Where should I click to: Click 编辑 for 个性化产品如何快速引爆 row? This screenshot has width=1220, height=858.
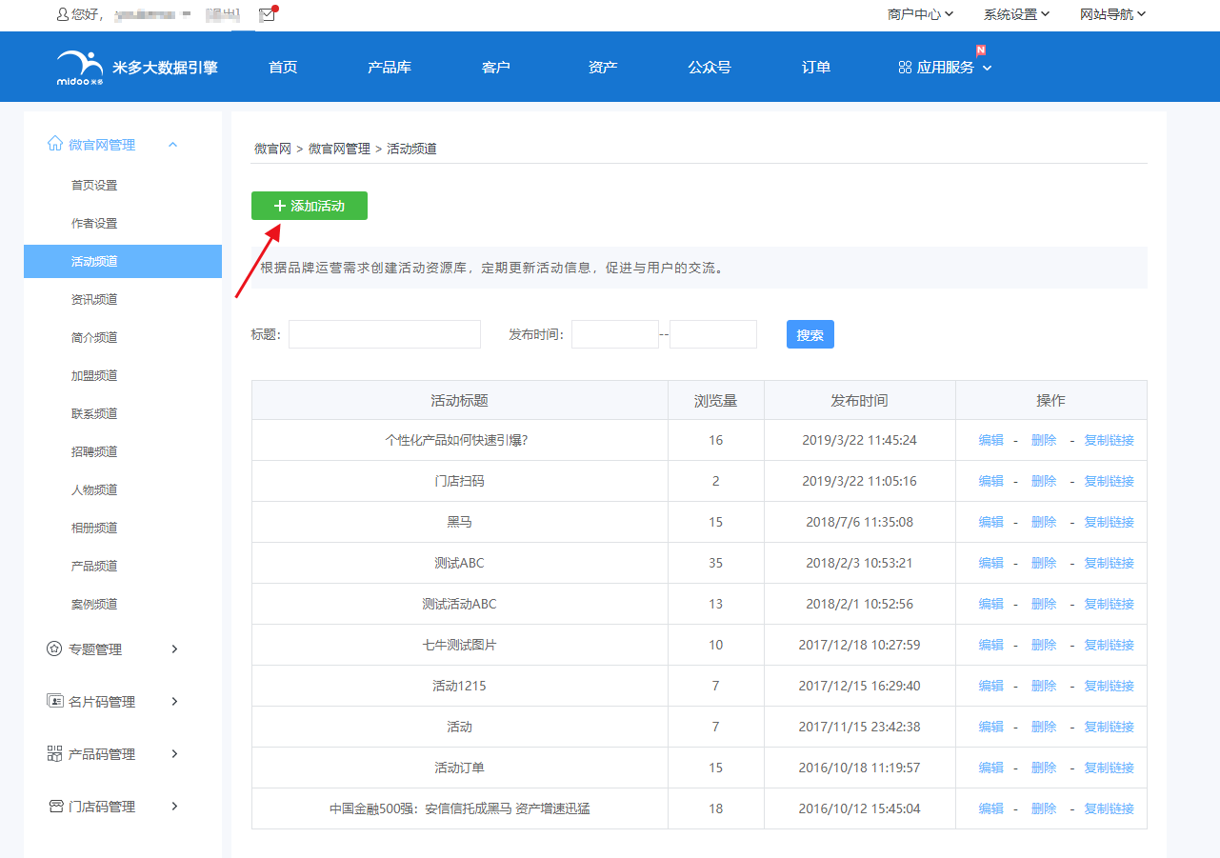tap(991, 440)
